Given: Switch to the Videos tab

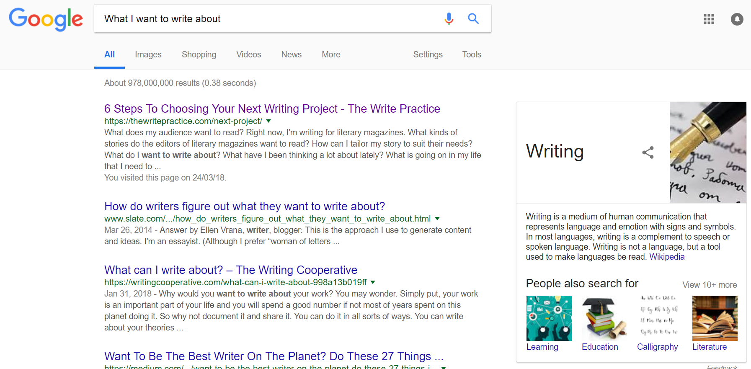Looking at the screenshot, I should [249, 54].
